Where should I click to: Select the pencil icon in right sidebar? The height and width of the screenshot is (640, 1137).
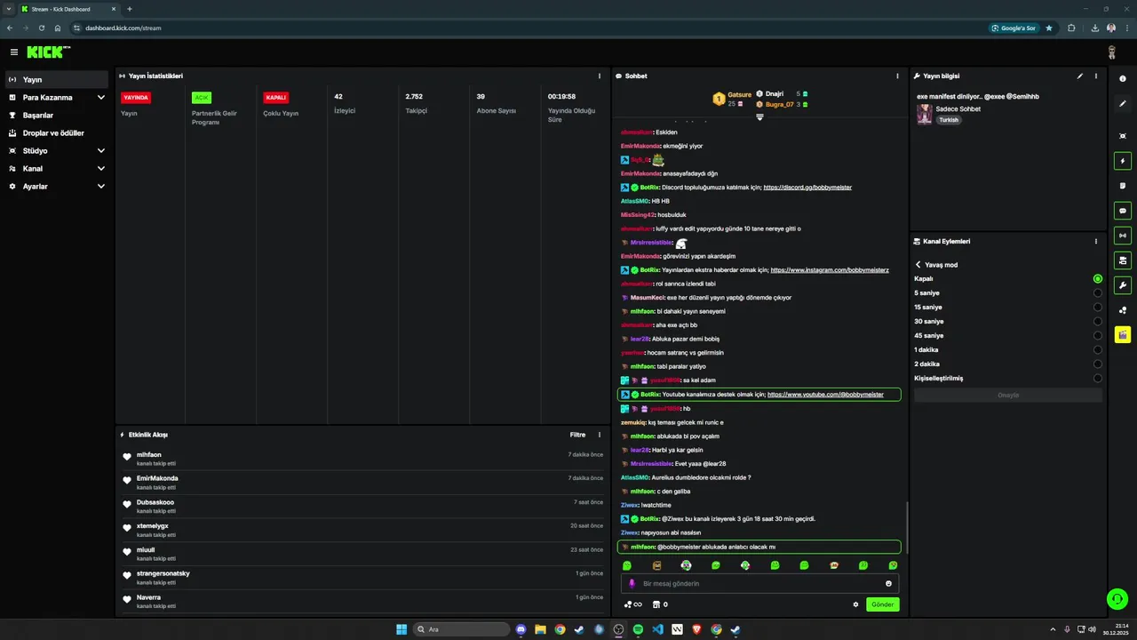(x=1123, y=104)
